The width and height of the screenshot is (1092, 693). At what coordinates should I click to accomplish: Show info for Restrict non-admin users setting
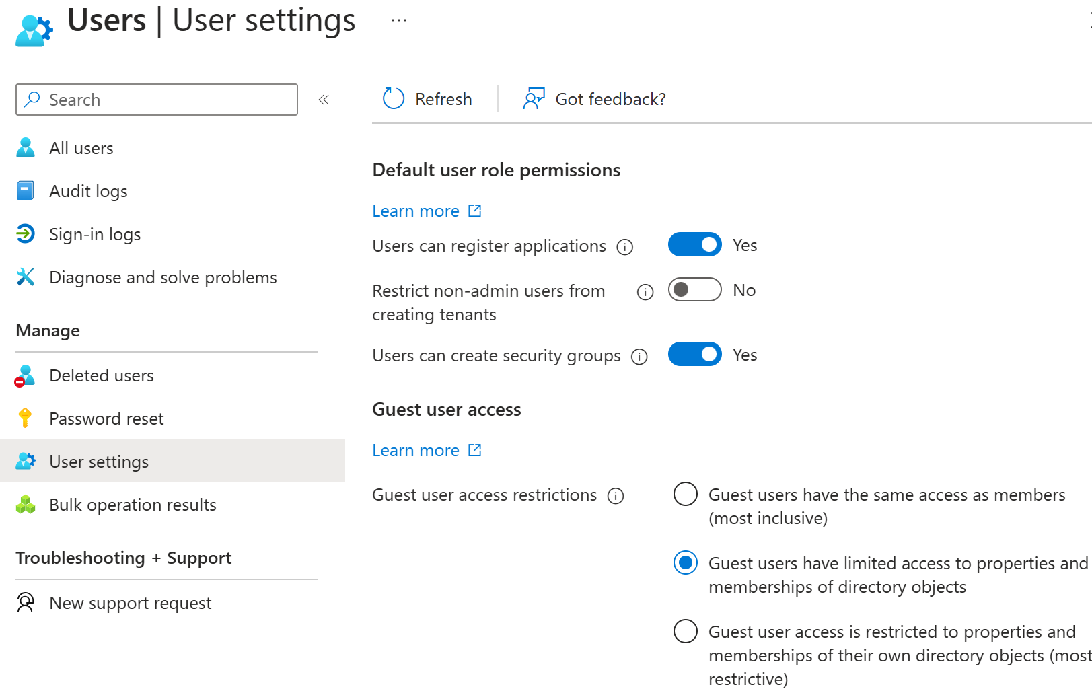(x=645, y=292)
